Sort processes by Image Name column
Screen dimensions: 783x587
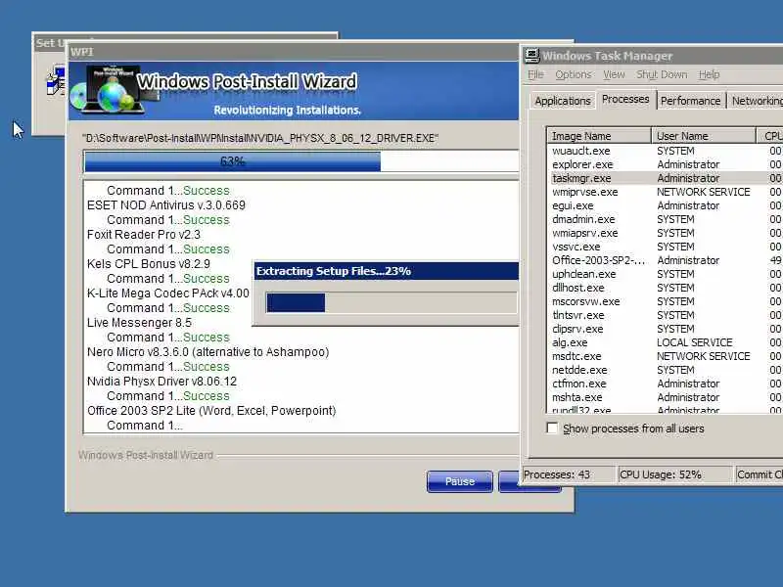coord(599,136)
